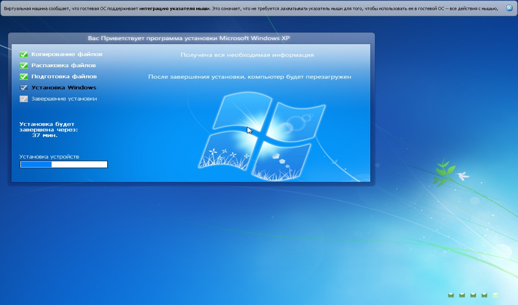
Task: Click the installer title bar Вас Приветствует
Action: 189,38
